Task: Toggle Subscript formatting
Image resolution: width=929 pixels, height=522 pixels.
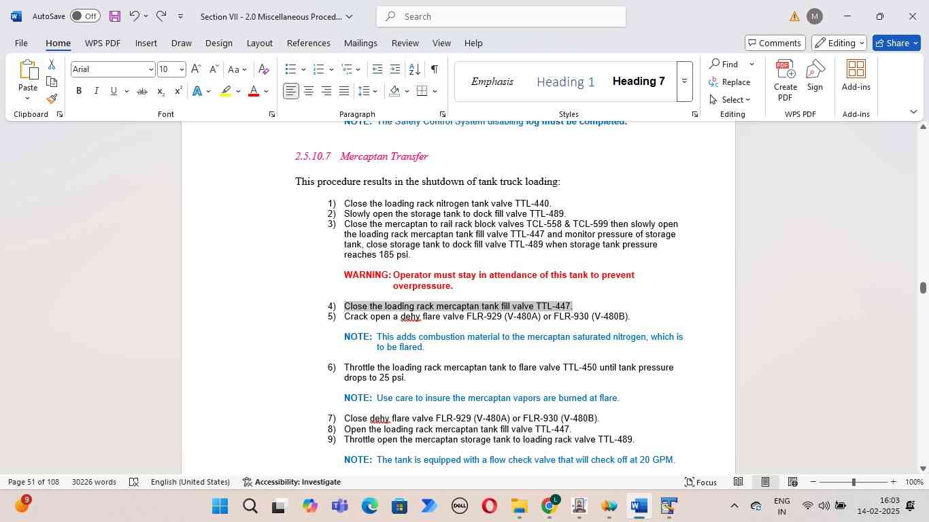Action: [161, 91]
